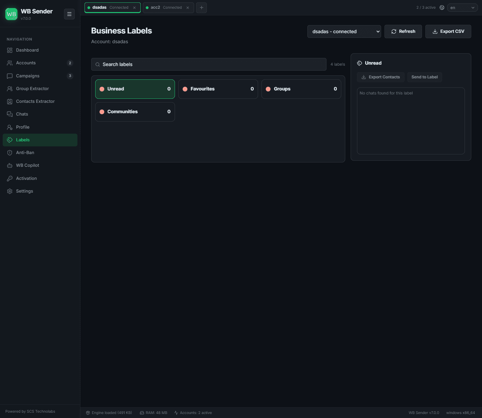Click the Campaigns badge showing 3
This screenshot has height=418, width=482.
pos(70,76)
